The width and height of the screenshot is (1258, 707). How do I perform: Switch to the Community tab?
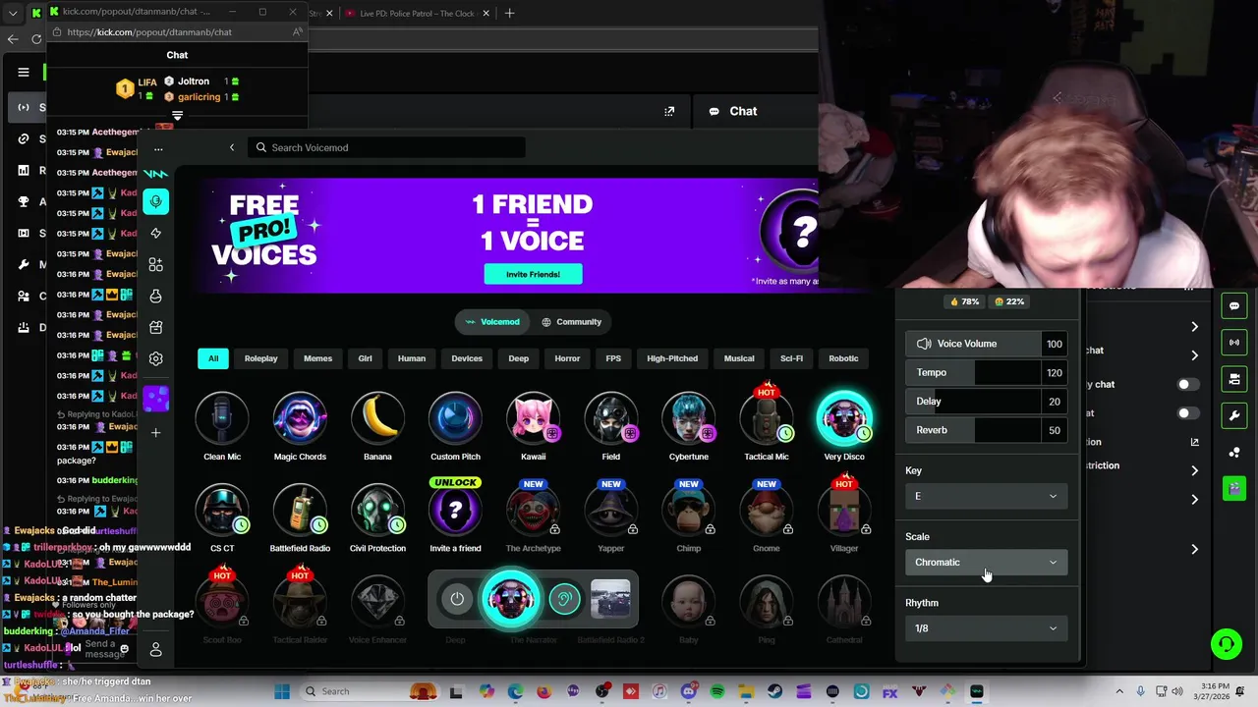click(x=571, y=322)
